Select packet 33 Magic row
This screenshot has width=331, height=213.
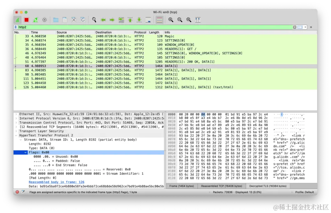(165, 36)
